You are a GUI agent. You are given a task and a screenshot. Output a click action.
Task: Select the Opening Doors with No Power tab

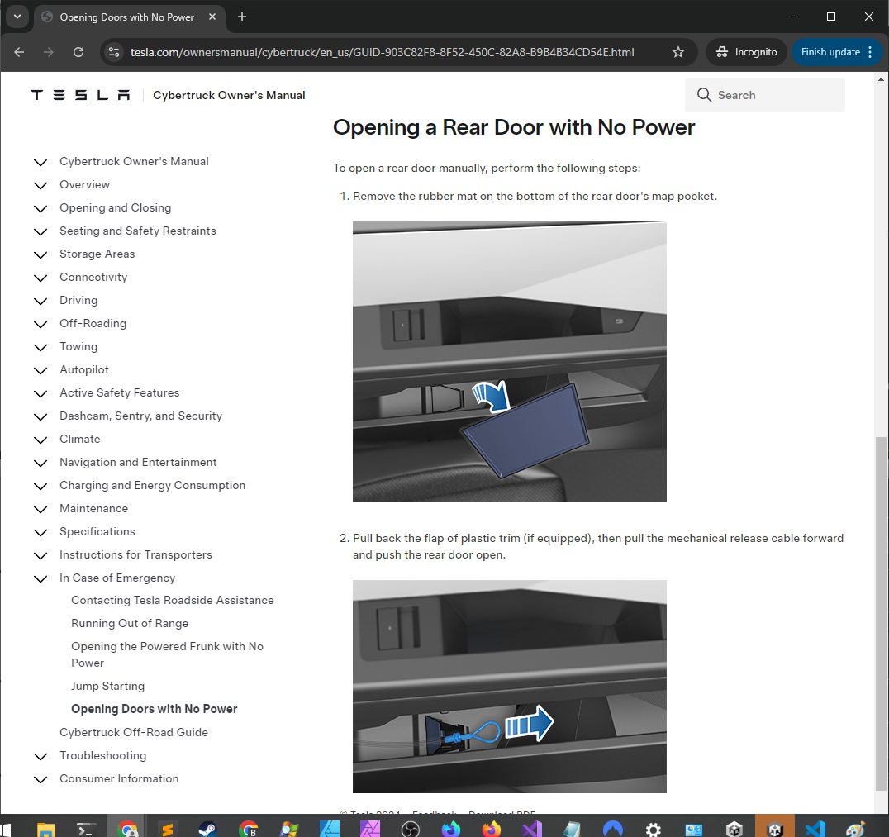(x=129, y=17)
